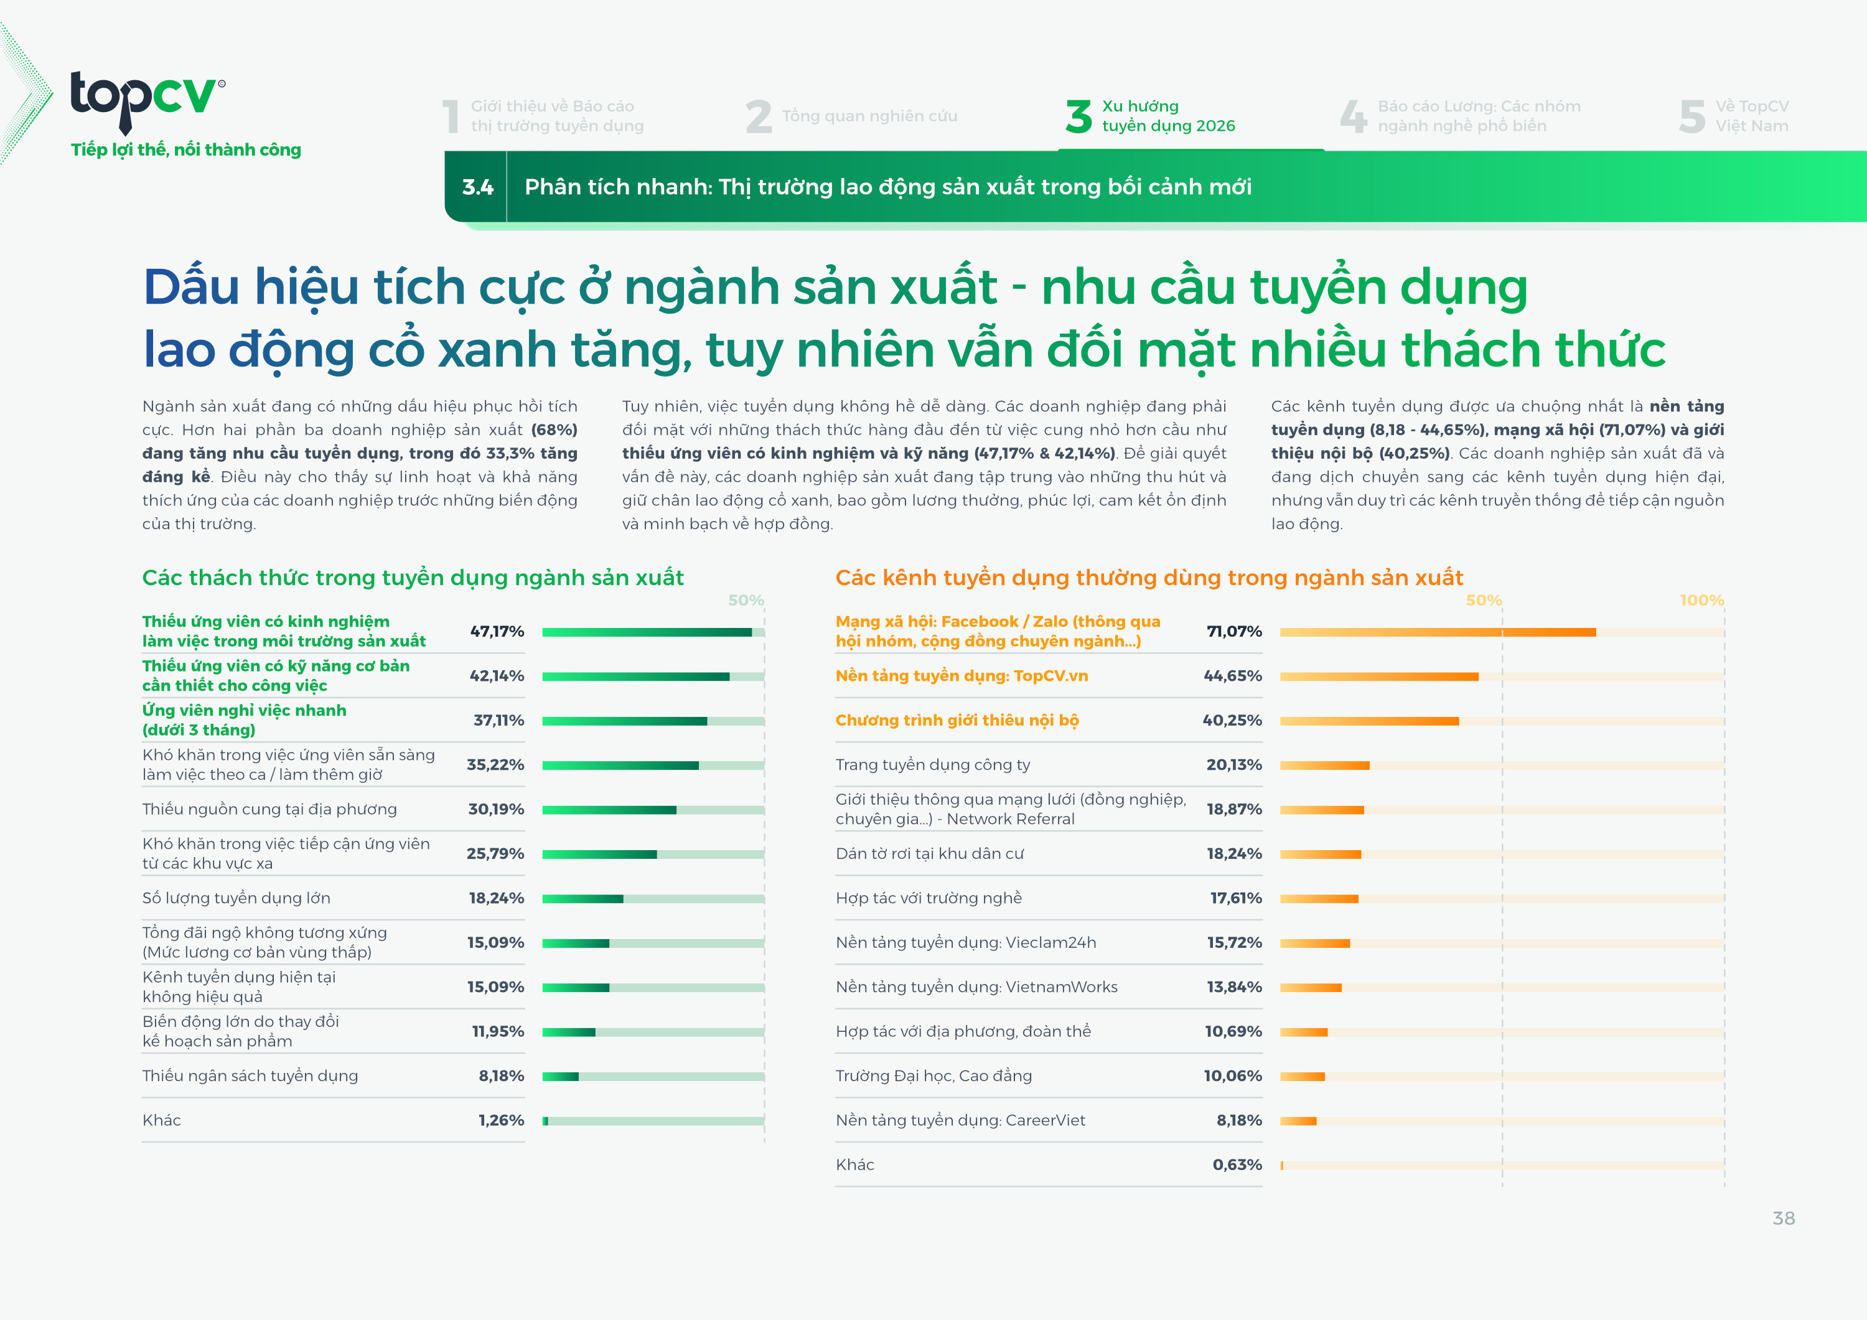Image resolution: width=1867 pixels, height=1320 pixels.
Task: Click 'Chương trình giới thiệu nội bộ' label
Action: (x=957, y=721)
